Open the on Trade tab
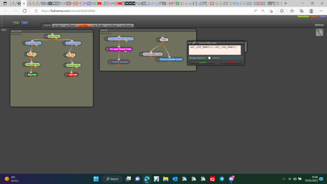 pos(99,25)
